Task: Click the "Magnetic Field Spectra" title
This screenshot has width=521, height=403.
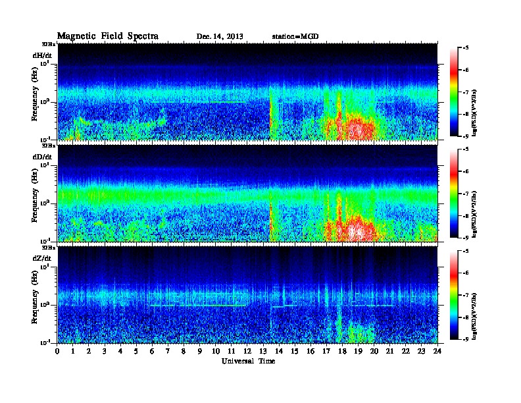Action: 108,36
